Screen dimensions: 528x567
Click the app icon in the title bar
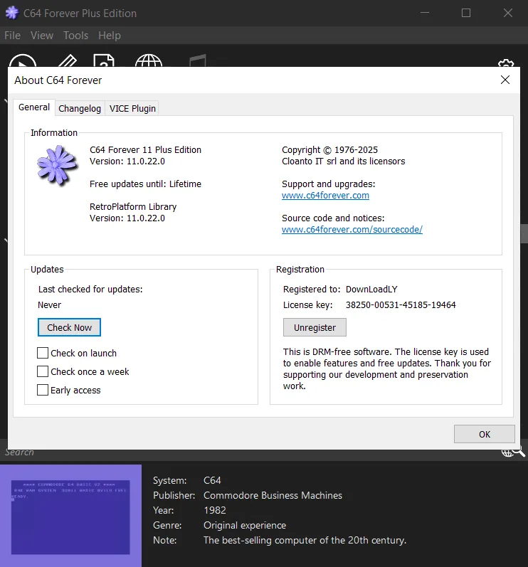(12, 13)
